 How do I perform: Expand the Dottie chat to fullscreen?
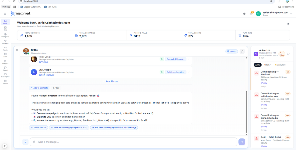[242, 51]
